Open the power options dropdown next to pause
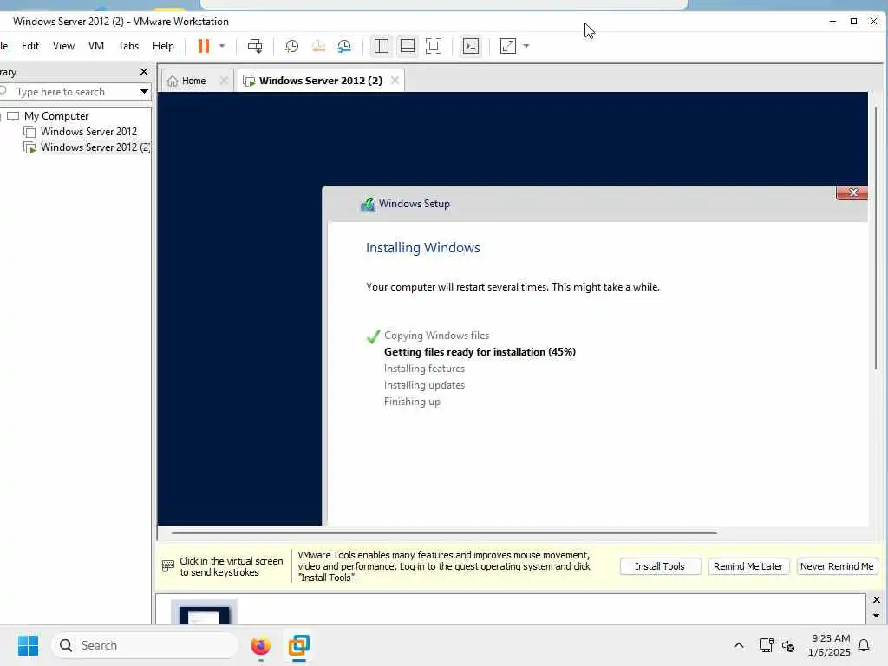The height and width of the screenshot is (666, 888). pyautogui.click(x=222, y=46)
